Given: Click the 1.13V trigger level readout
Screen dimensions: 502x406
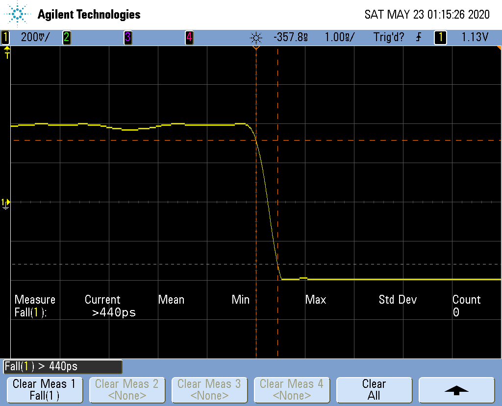Looking at the screenshot, I should [x=475, y=37].
